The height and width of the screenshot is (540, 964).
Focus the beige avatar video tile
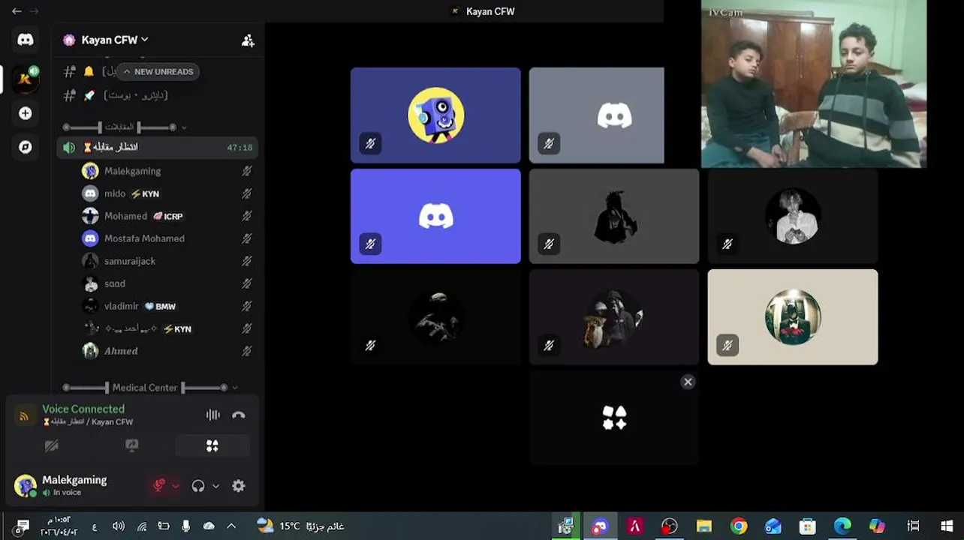click(x=793, y=317)
